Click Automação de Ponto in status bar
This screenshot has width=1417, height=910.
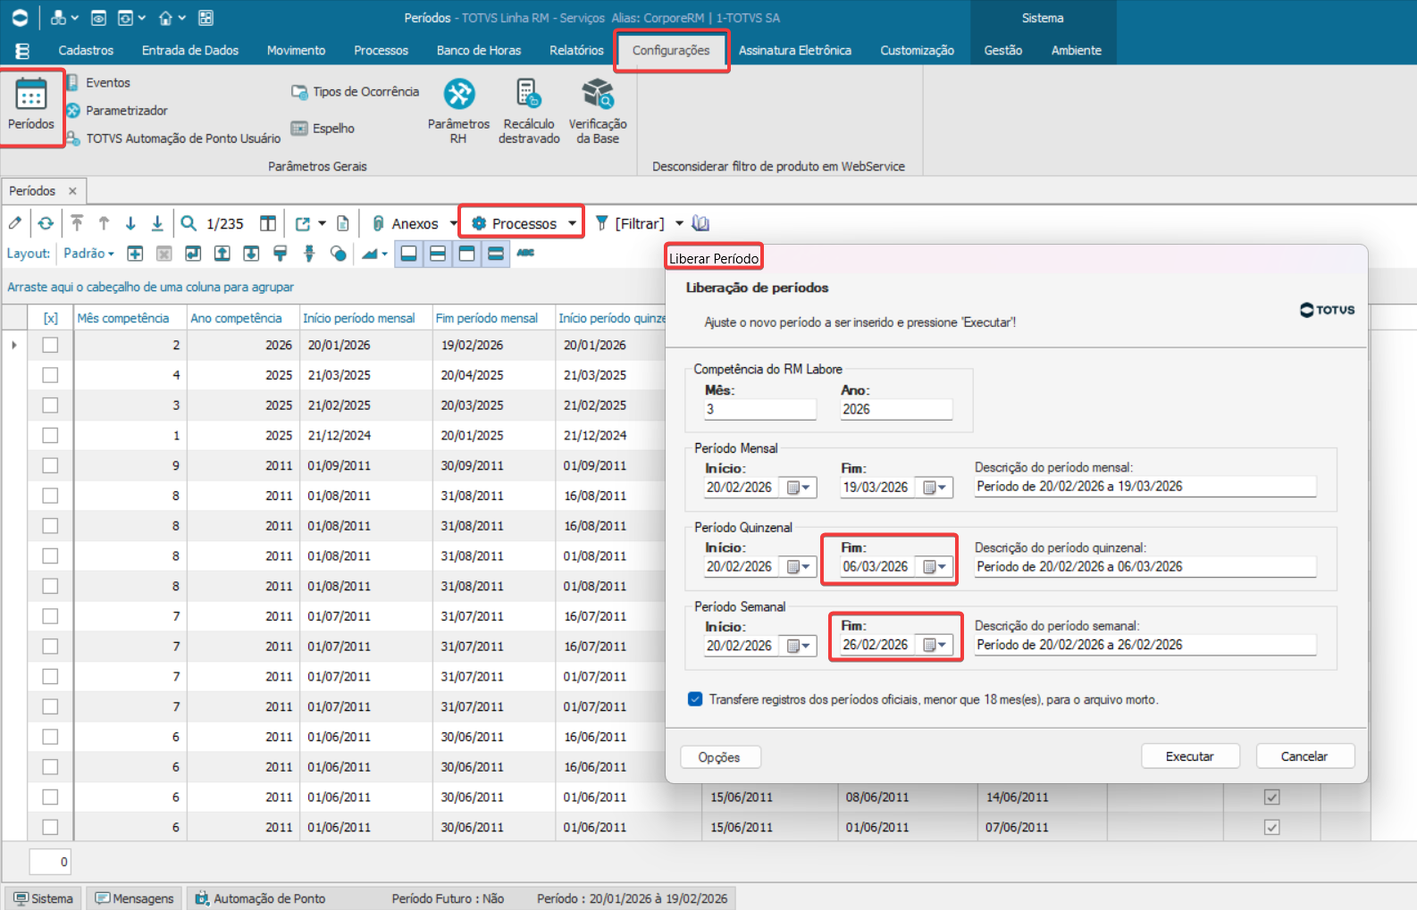coord(261,898)
